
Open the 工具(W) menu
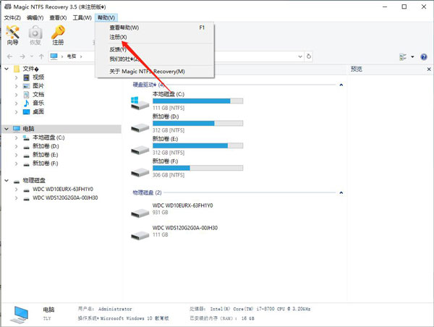tap(82, 17)
